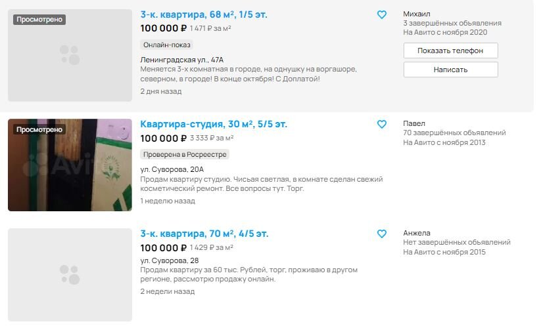539x330 pixels.
Task: Click the 'Онлайн-показ' badge
Action: (x=167, y=45)
